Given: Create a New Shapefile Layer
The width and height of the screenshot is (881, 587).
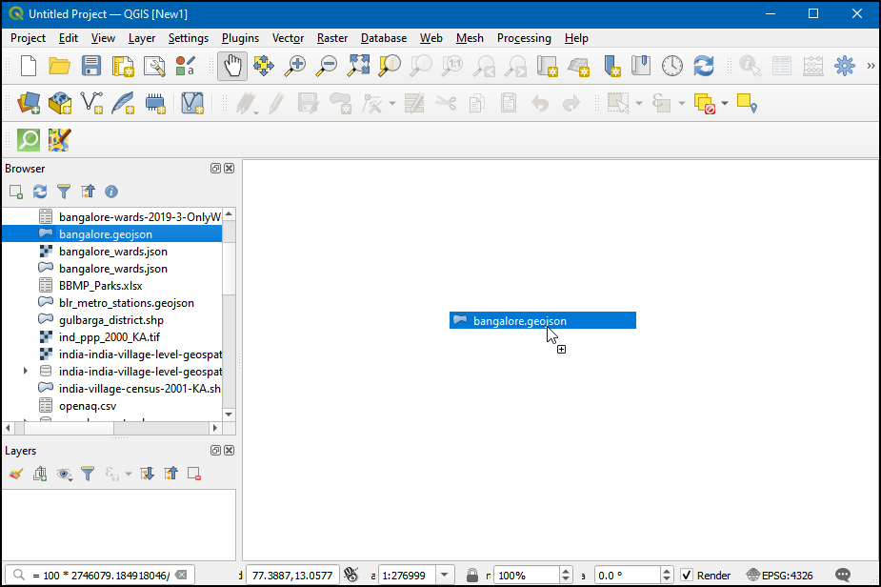Looking at the screenshot, I should tap(91, 103).
